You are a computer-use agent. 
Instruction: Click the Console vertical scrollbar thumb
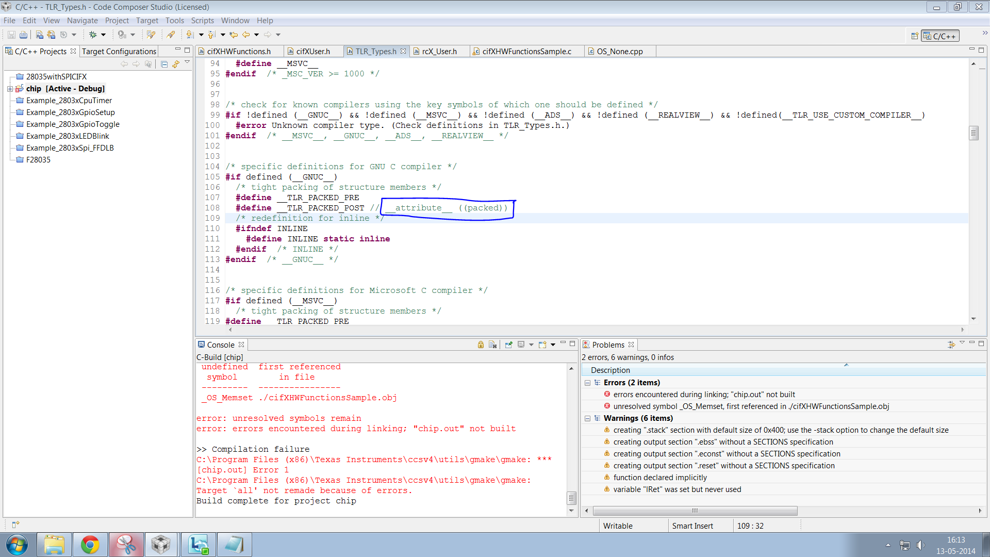coord(571,498)
